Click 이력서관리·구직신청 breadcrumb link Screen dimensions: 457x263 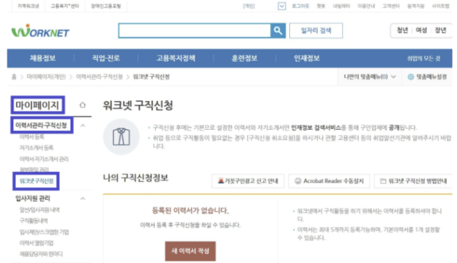(x=99, y=77)
